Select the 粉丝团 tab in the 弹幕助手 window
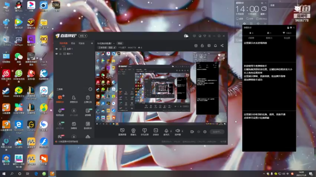316x177 pixels. (x=287, y=38)
